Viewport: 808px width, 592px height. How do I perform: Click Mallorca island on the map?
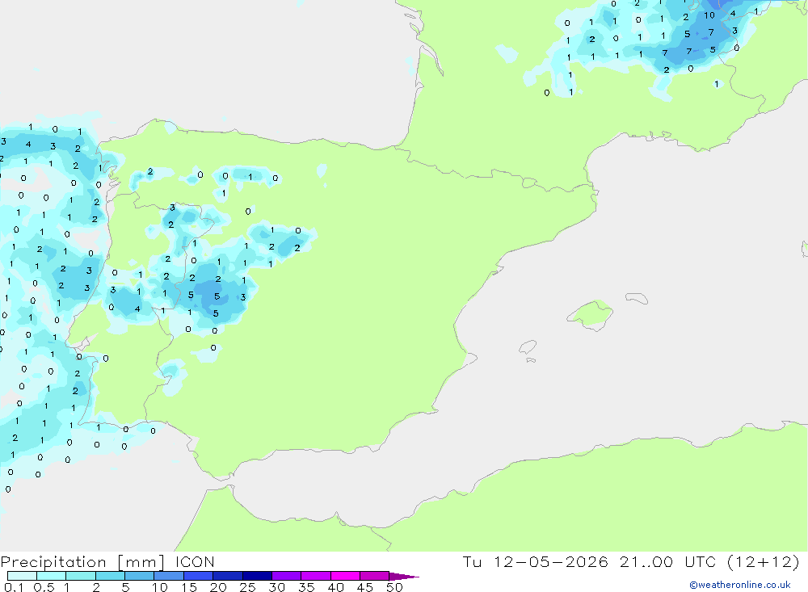(591, 313)
